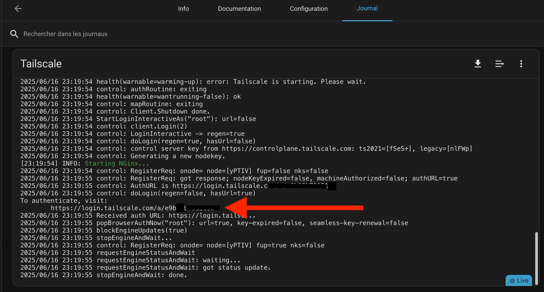
Task: Click the 'fup=false nks=false' RegisterReq line
Action: pyautogui.click(x=174, y=171)
